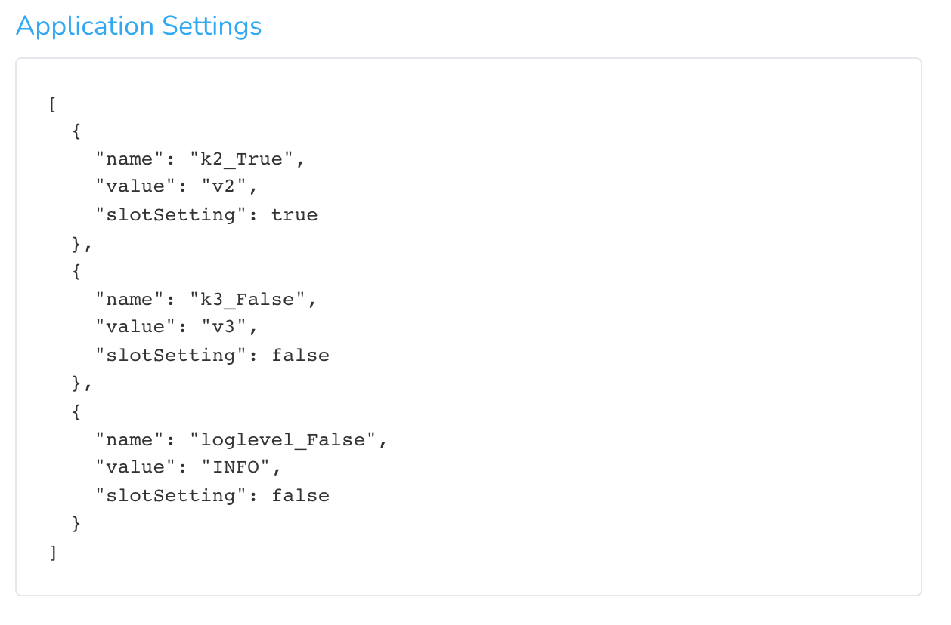Click the closing square bracket

52,553
